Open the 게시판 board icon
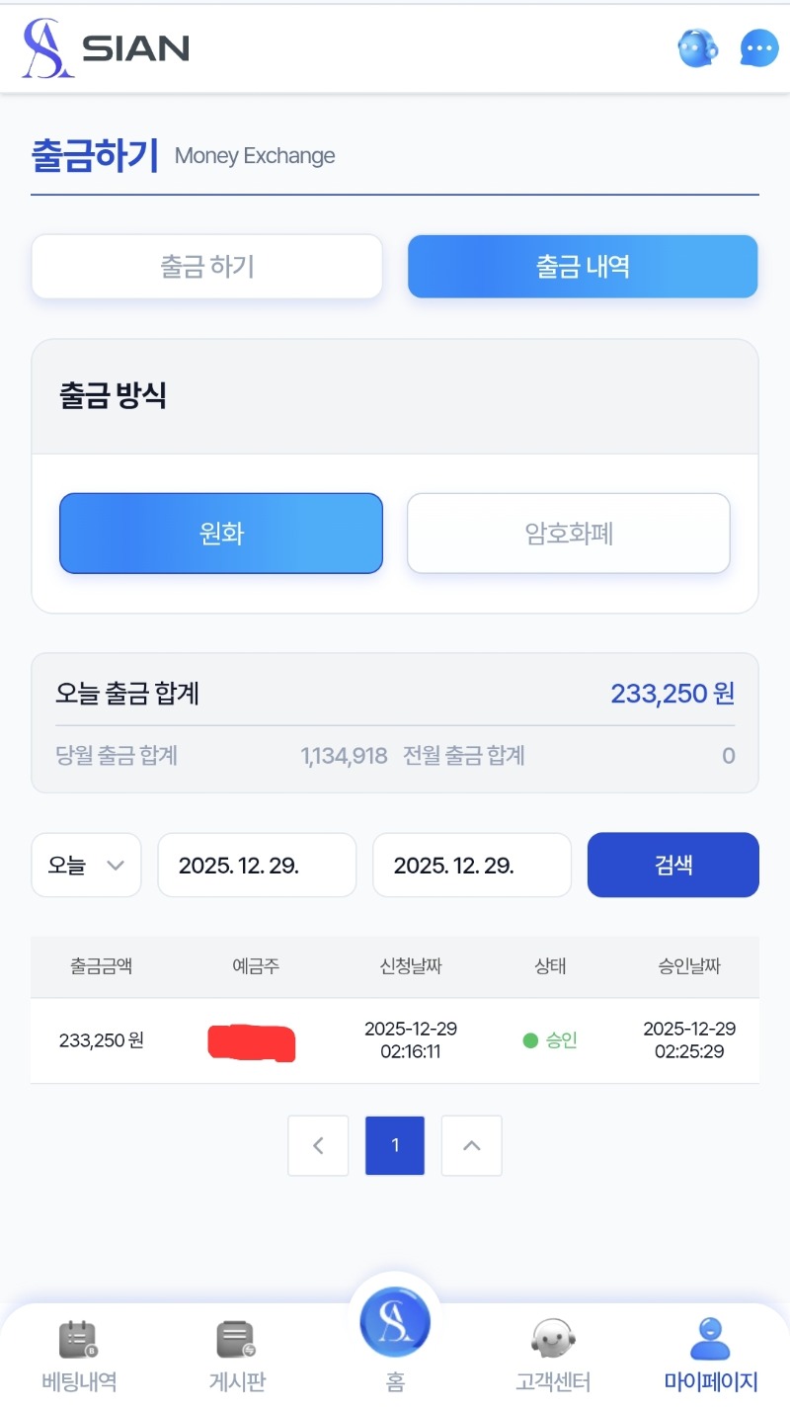This screenshot has height=1410, width=790. pos(237,1341)
